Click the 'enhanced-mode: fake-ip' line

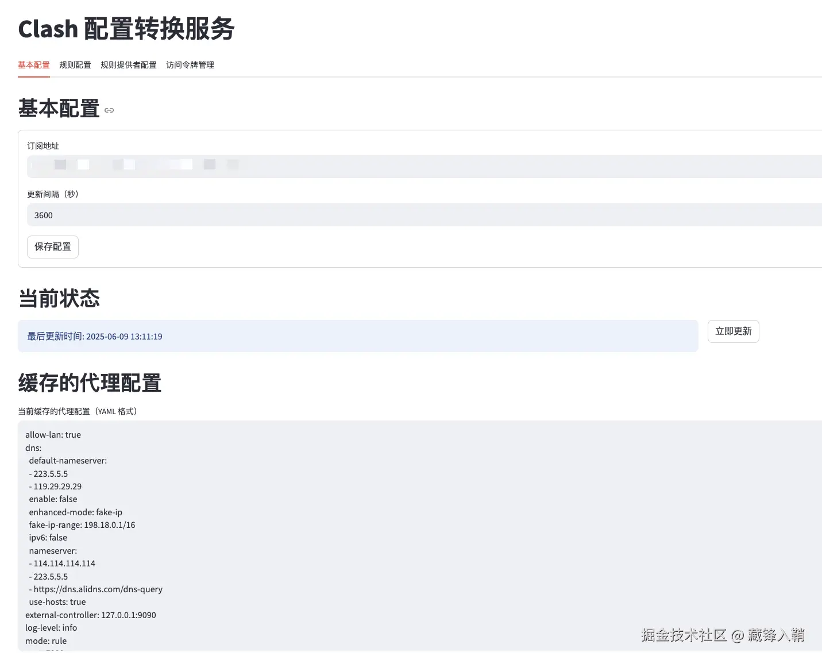(x=75, y=512)
